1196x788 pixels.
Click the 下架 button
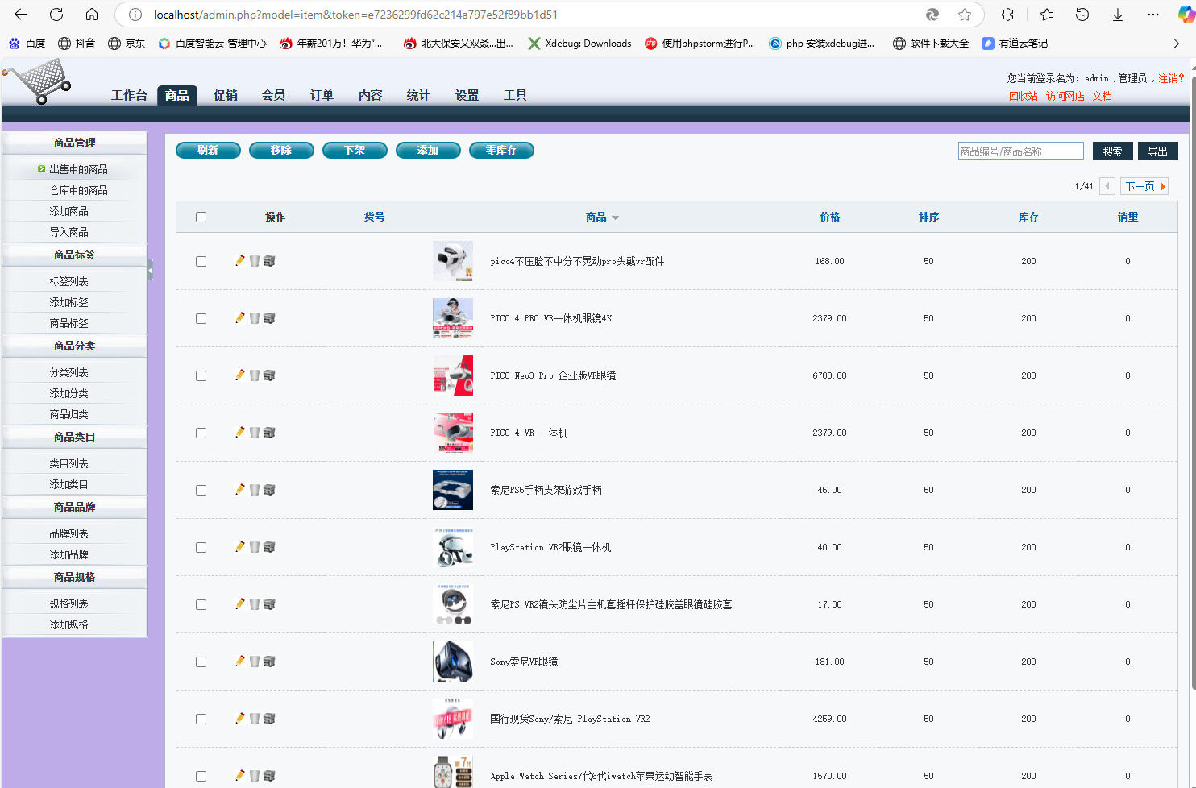355,151
